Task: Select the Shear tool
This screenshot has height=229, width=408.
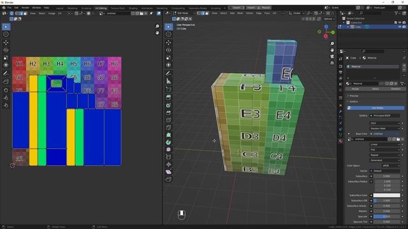Action: click(168, 172)
